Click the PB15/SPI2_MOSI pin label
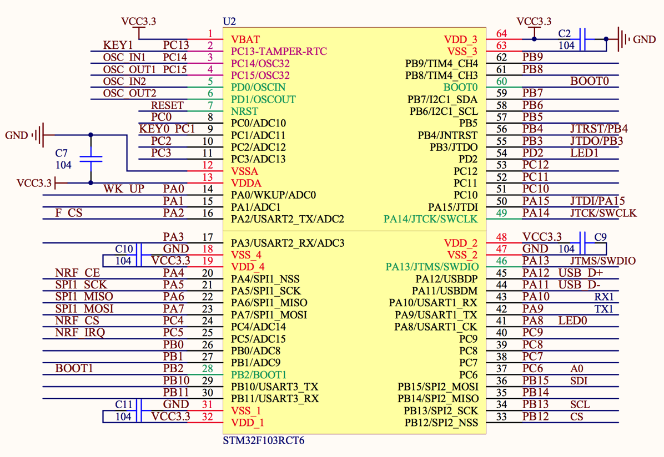The width and height of the screenshot is (664, 457). [x=438, y=387]
